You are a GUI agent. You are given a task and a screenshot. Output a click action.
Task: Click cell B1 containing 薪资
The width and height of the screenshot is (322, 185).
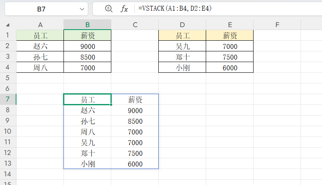pyautogui.click(x=87, y=35)
